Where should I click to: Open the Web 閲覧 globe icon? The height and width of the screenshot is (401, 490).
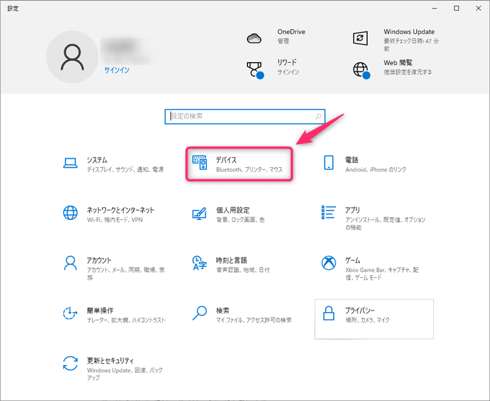coord(362,70)
